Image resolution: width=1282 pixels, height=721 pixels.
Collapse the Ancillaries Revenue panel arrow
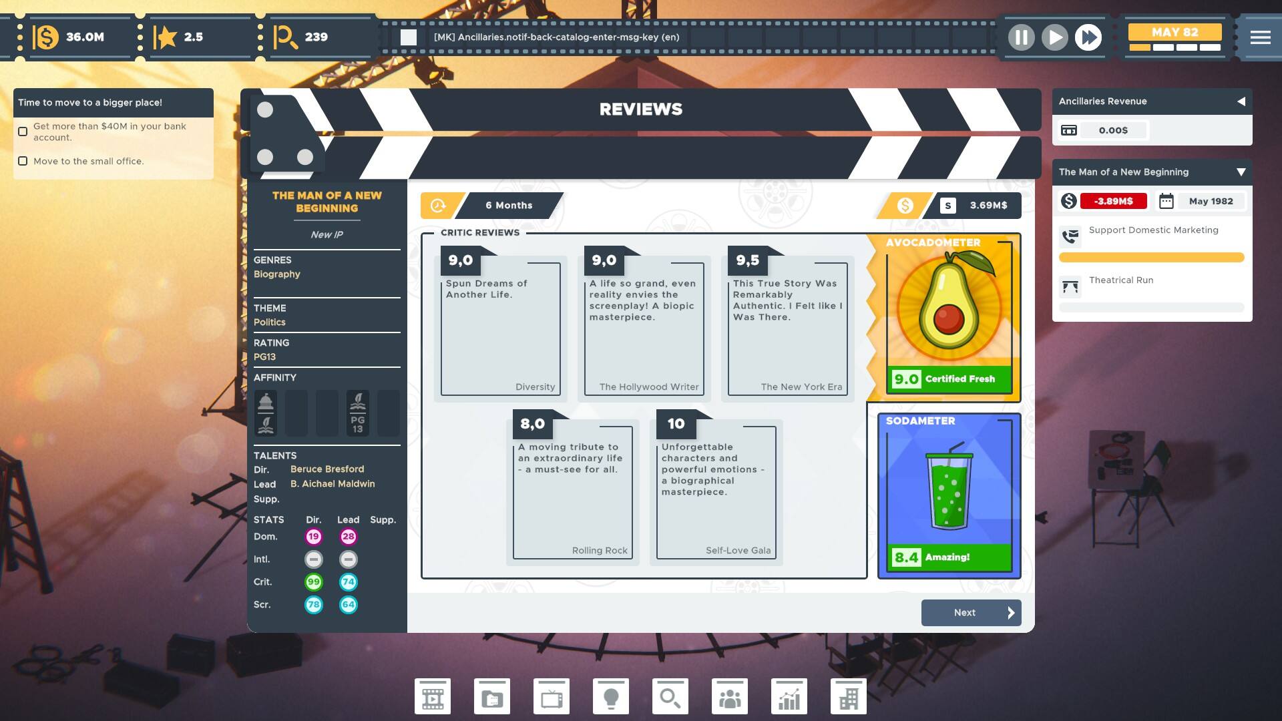[x=1241, y=101]
